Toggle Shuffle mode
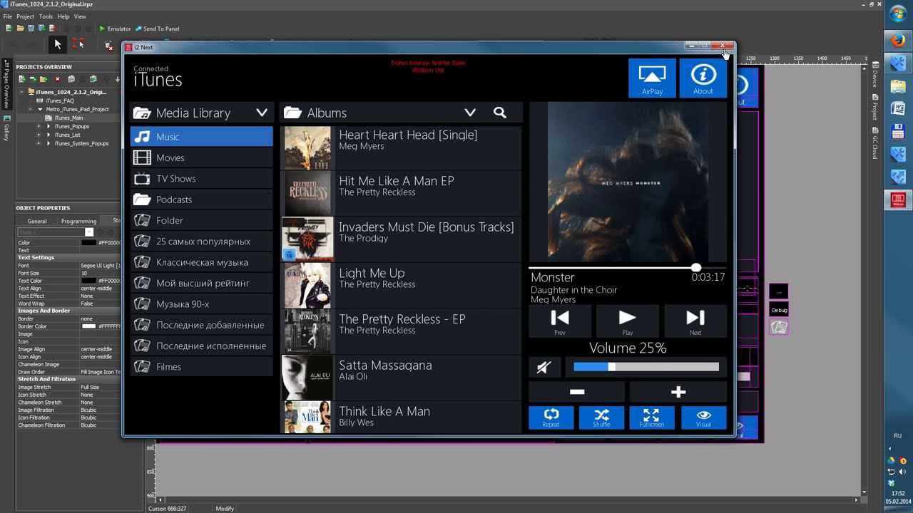 coord(601,418)
